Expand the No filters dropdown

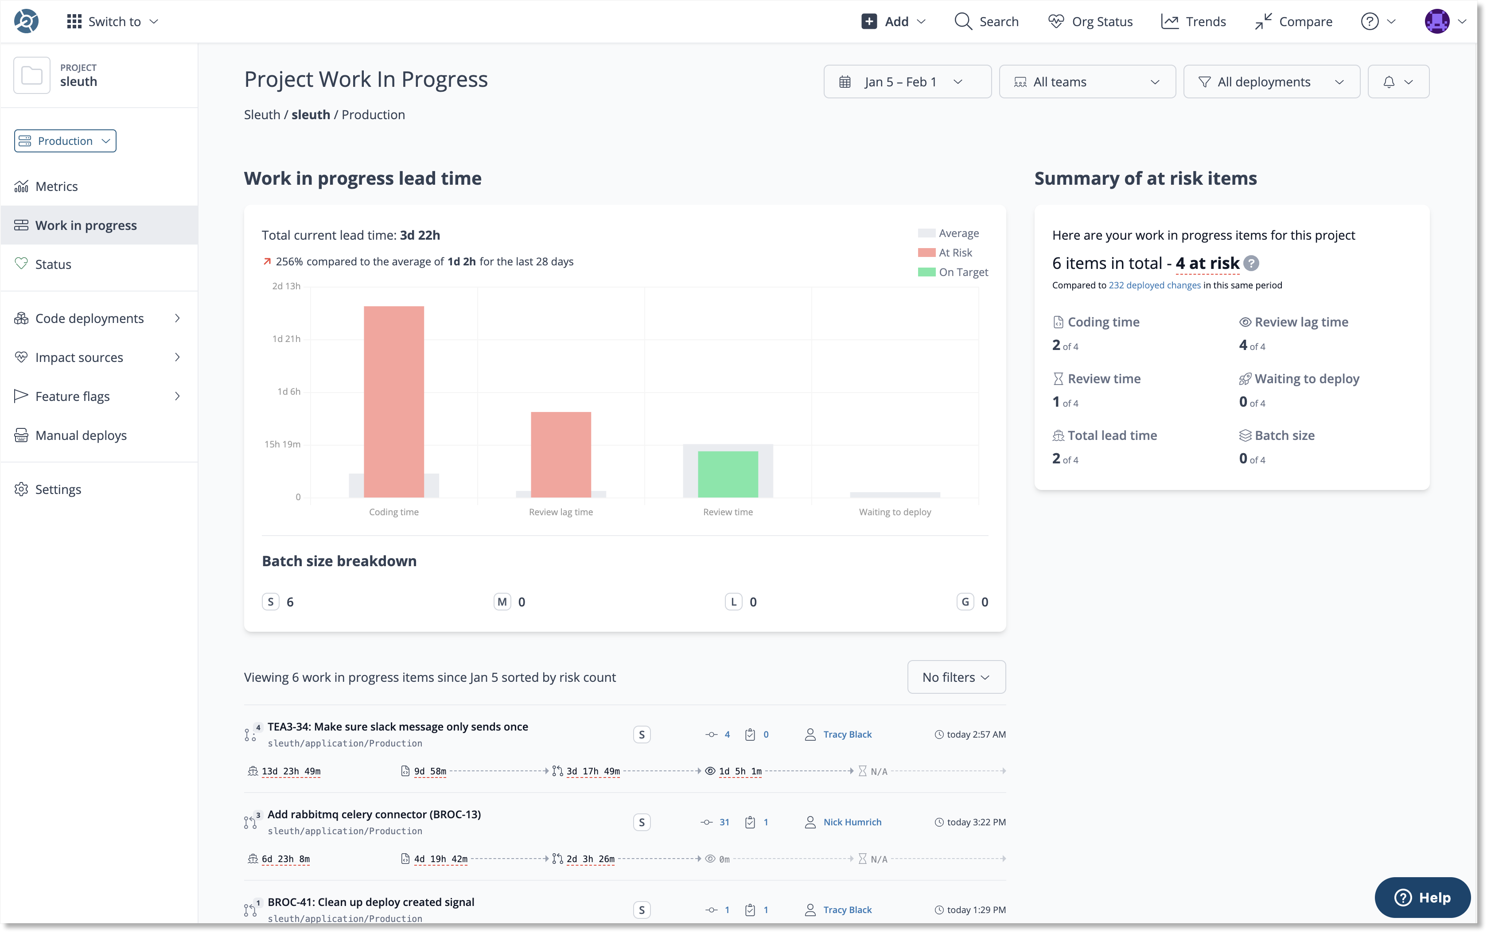tap(956, 677)
